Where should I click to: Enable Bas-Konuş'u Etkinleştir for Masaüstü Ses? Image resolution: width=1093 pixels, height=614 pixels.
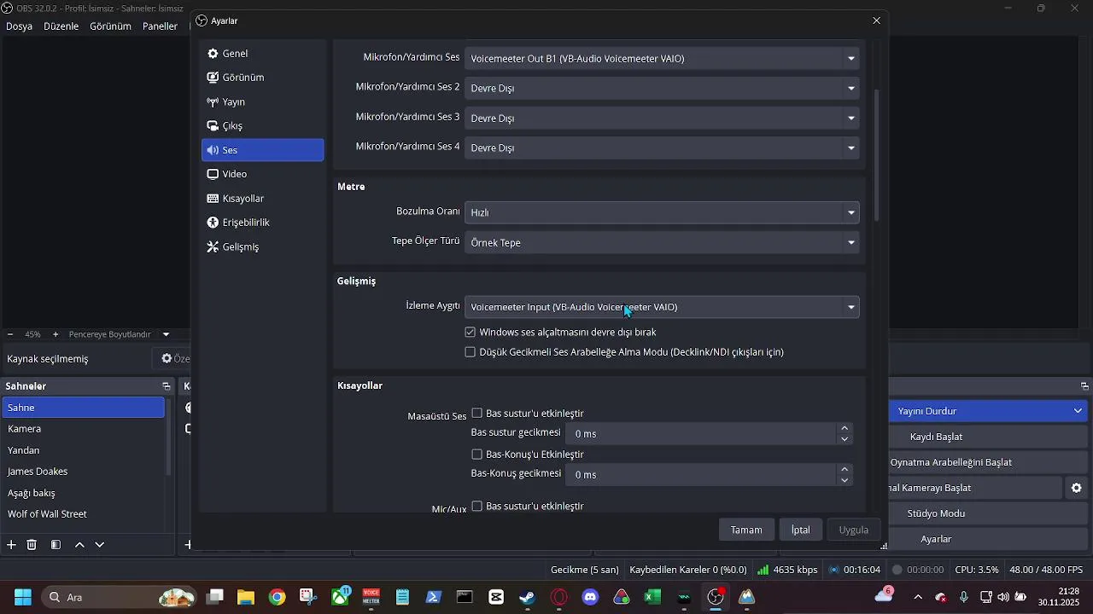click(477, 454)
